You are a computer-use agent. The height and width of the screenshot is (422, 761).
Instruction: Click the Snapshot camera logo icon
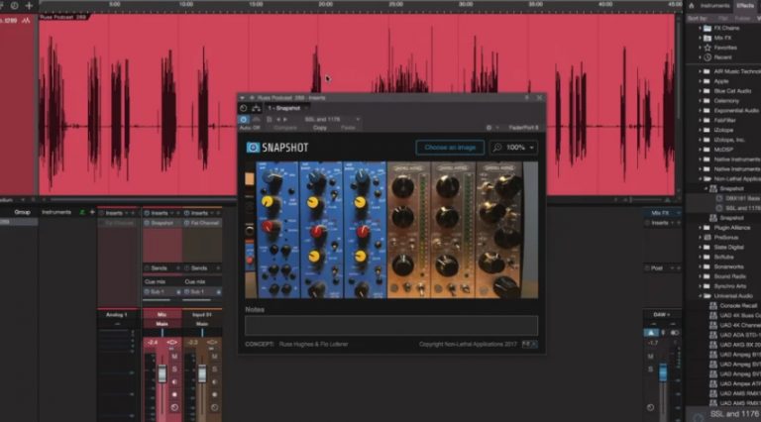click(x=253, y=147)
